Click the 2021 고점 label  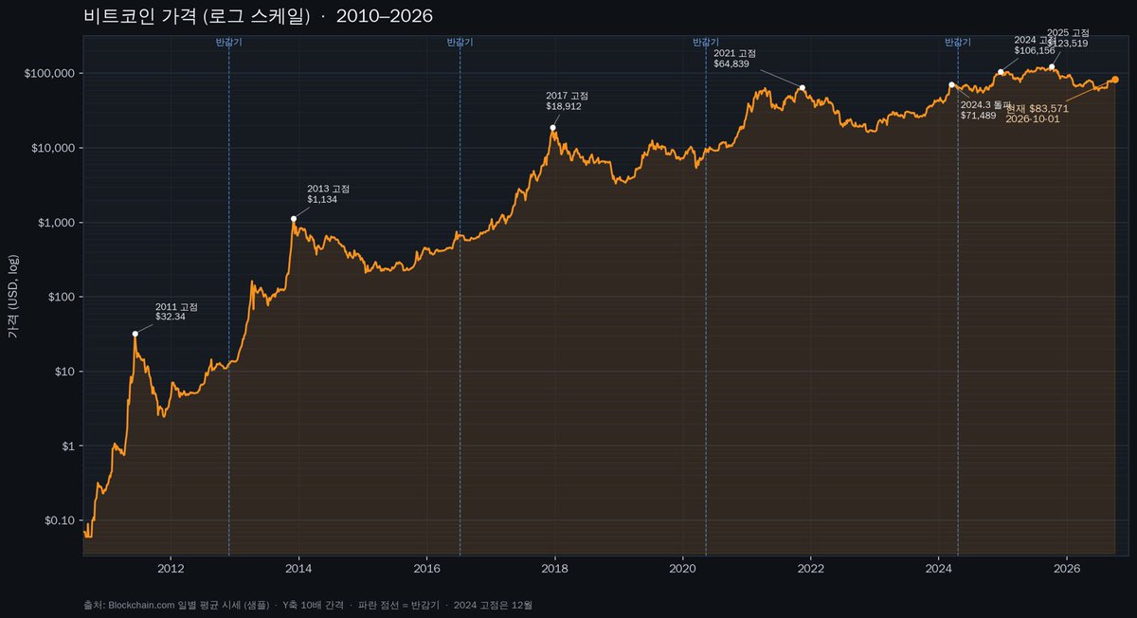735,54
